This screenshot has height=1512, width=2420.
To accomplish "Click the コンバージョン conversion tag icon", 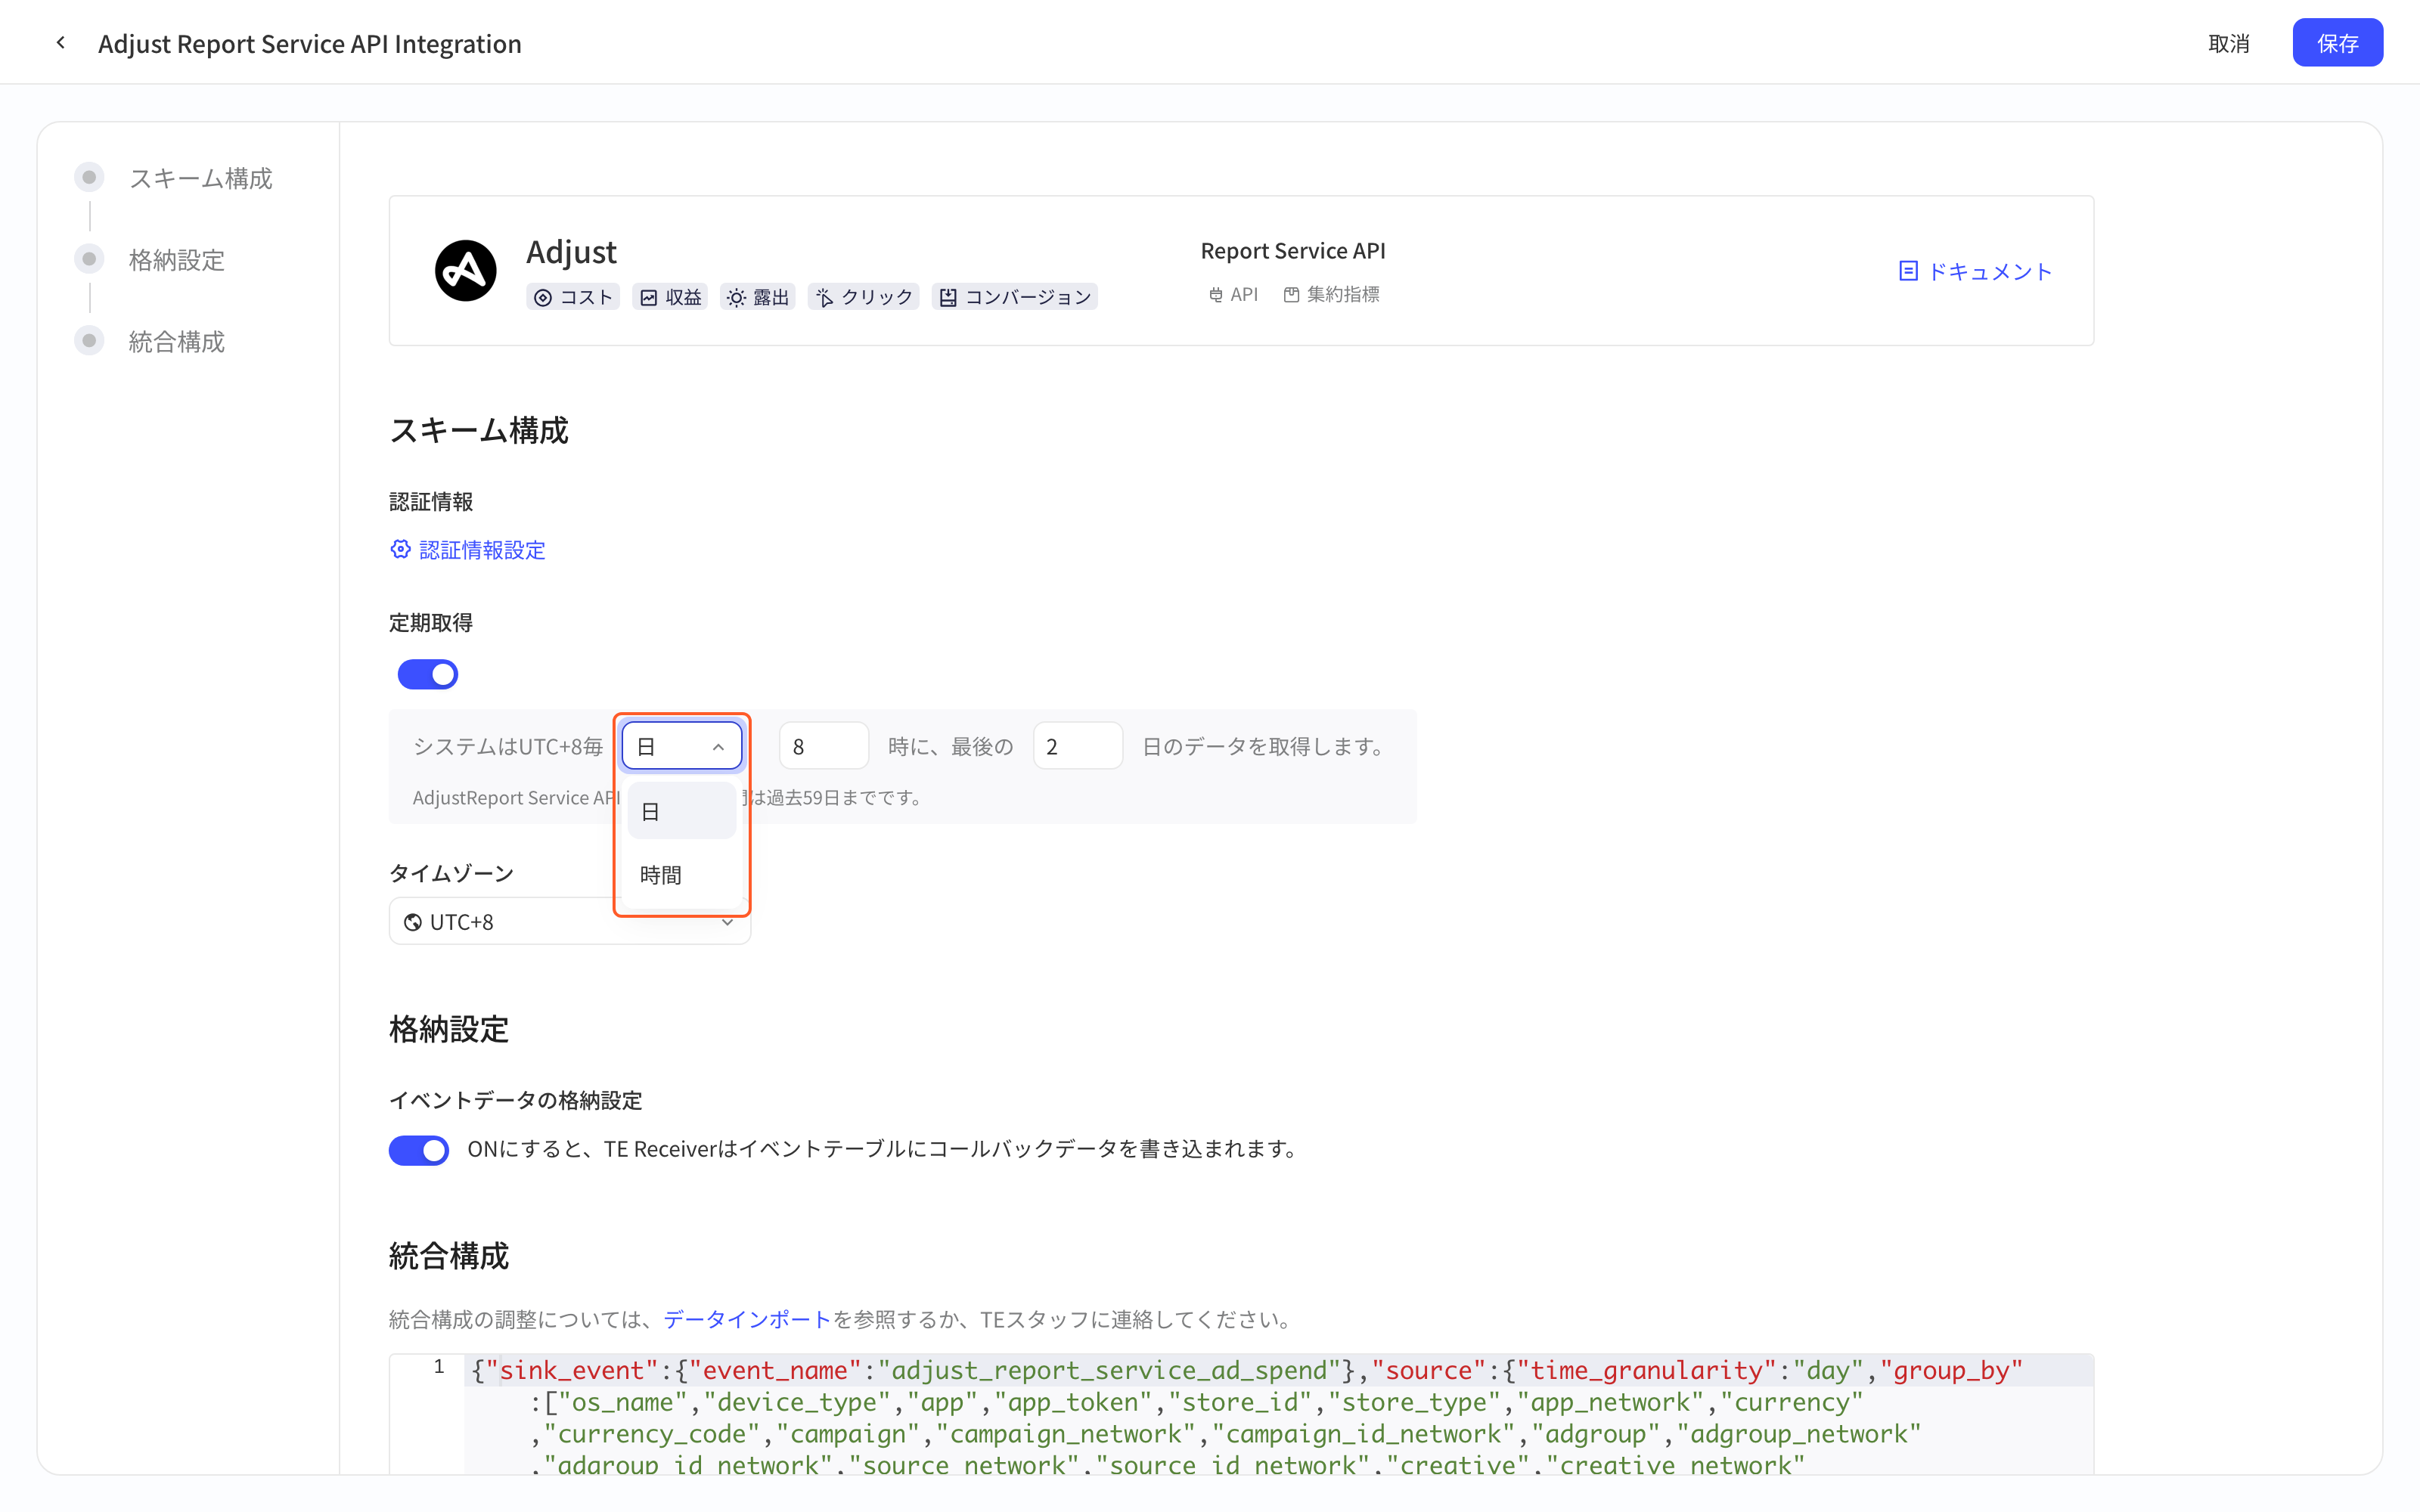I will coord(948,297).
